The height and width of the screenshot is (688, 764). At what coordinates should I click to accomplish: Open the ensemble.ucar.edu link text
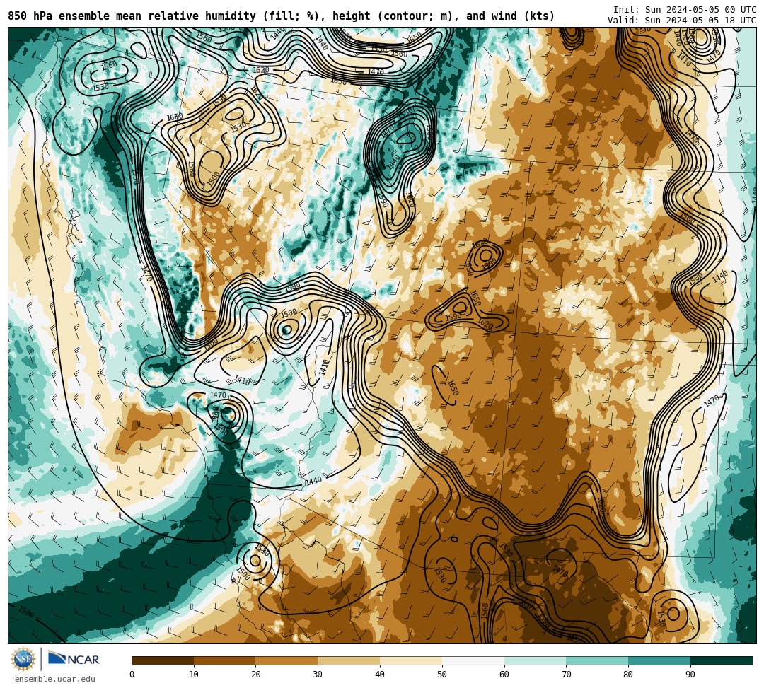55,679
